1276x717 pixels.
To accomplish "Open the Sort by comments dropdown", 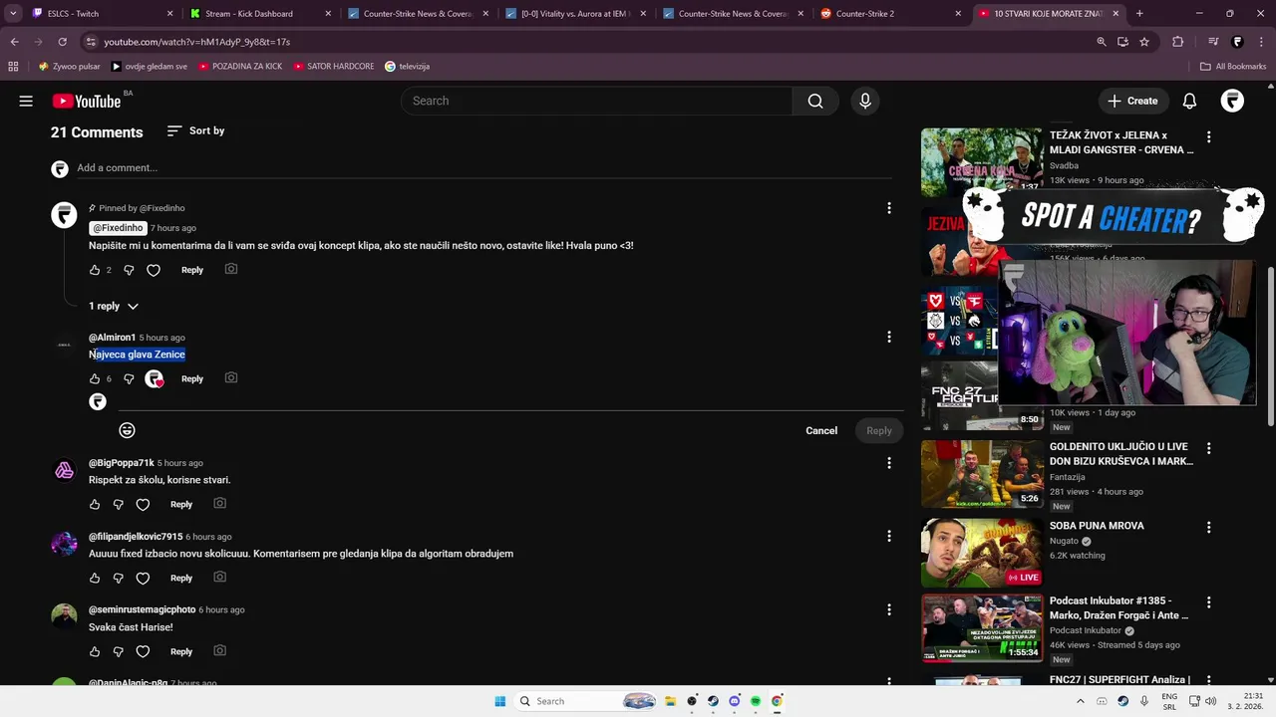I will tap(195, 130).
